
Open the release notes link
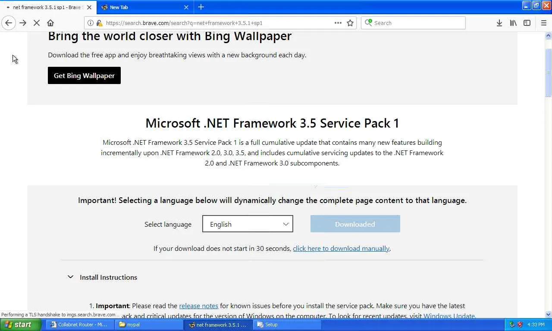(x=198, y=306)
